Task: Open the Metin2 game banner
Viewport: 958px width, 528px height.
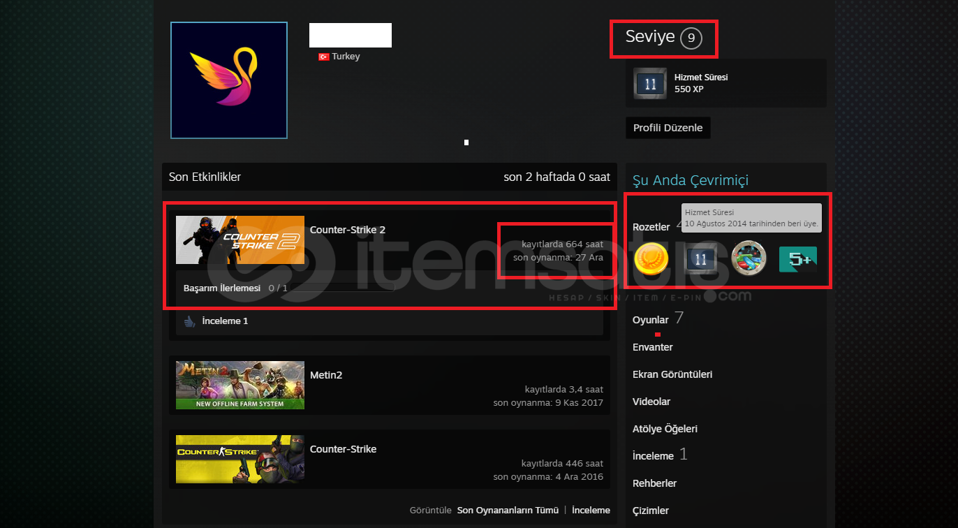Action: pyautogui.click(x=240, y=385)
